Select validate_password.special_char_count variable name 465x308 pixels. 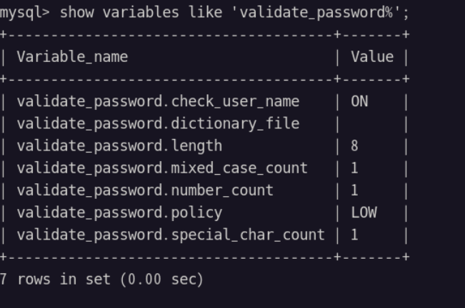(171, 235)
